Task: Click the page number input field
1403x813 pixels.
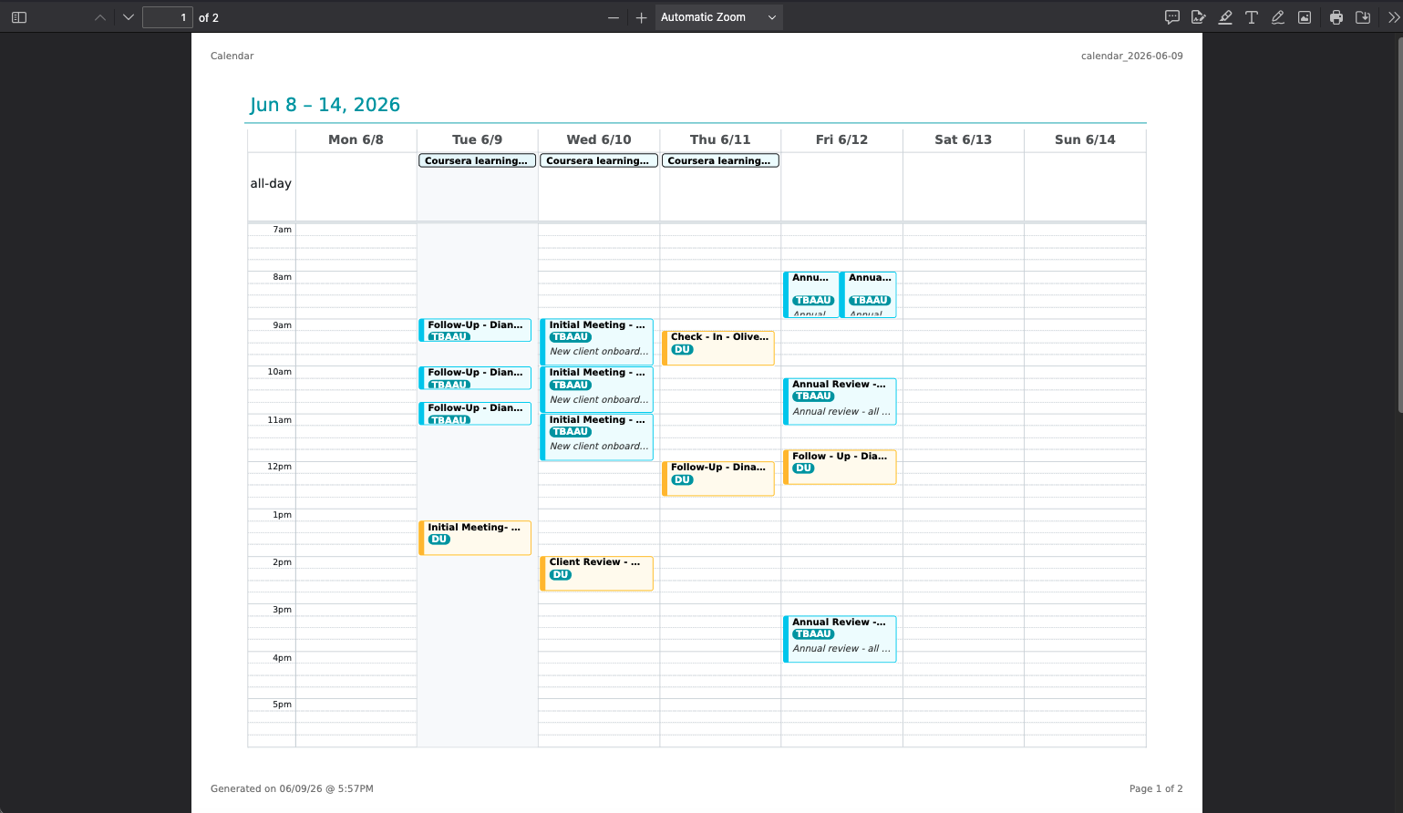Action: click(x=168, y=17)
